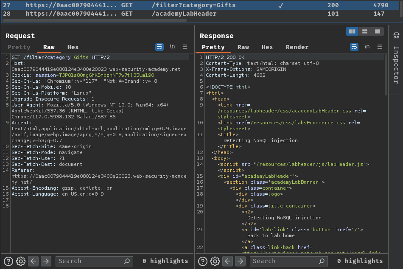Viewport: 403px width, 269px height.
Task: Open the Inspector side panel
Action: pos(396,36)
